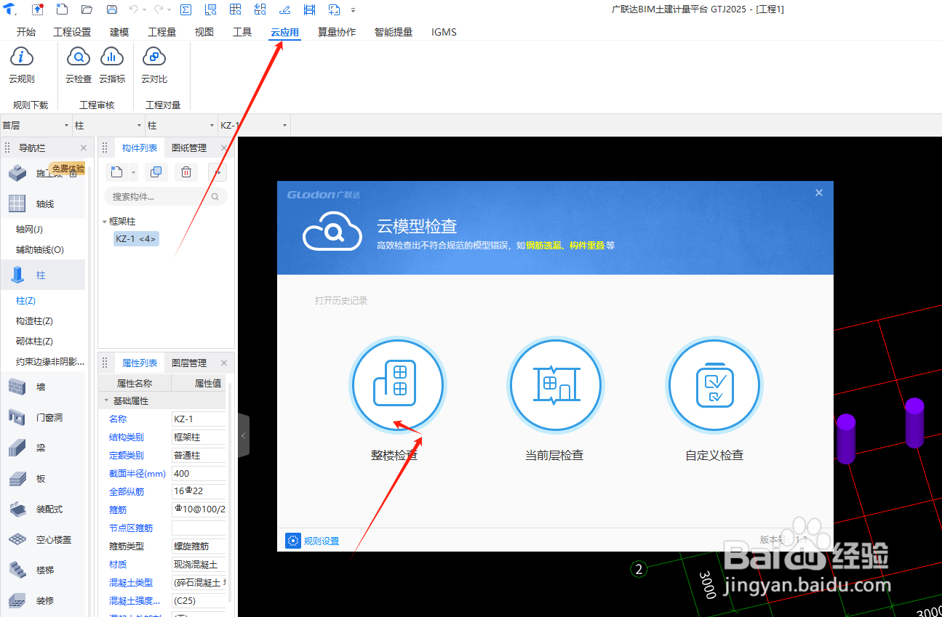Viewport: 942px width, 617px height.
Task: Select 砌体柱(Z) in the navigation list
Action: pyautogui.click(x=34, y=341)
